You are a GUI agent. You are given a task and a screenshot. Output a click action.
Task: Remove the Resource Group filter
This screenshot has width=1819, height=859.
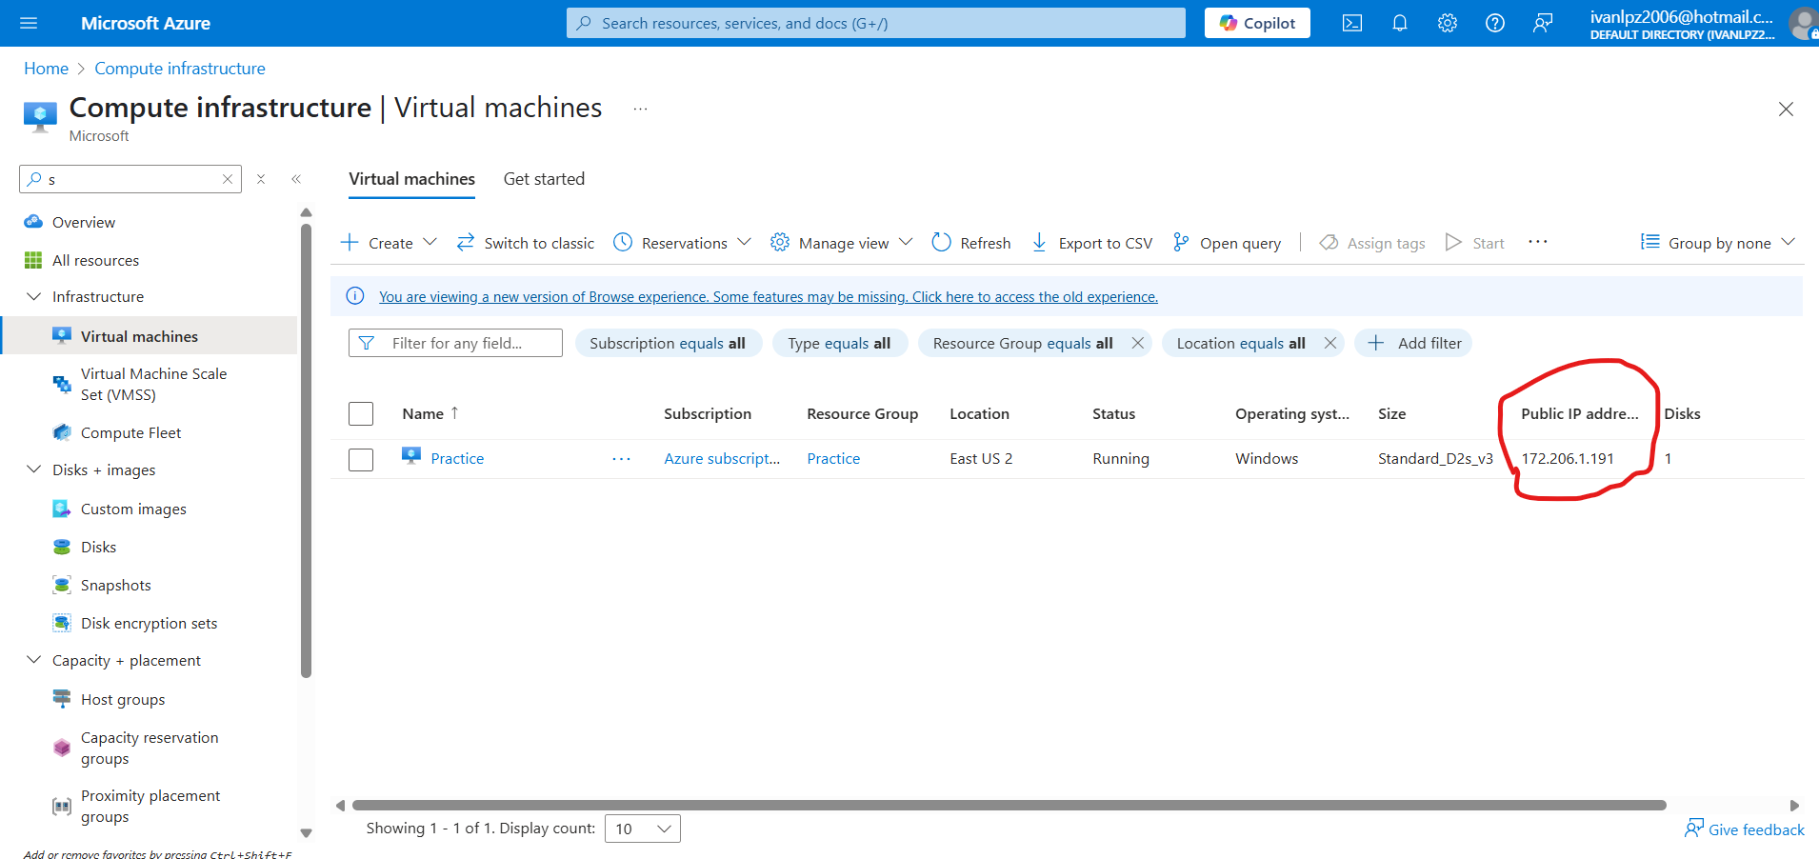[1137, 343]
